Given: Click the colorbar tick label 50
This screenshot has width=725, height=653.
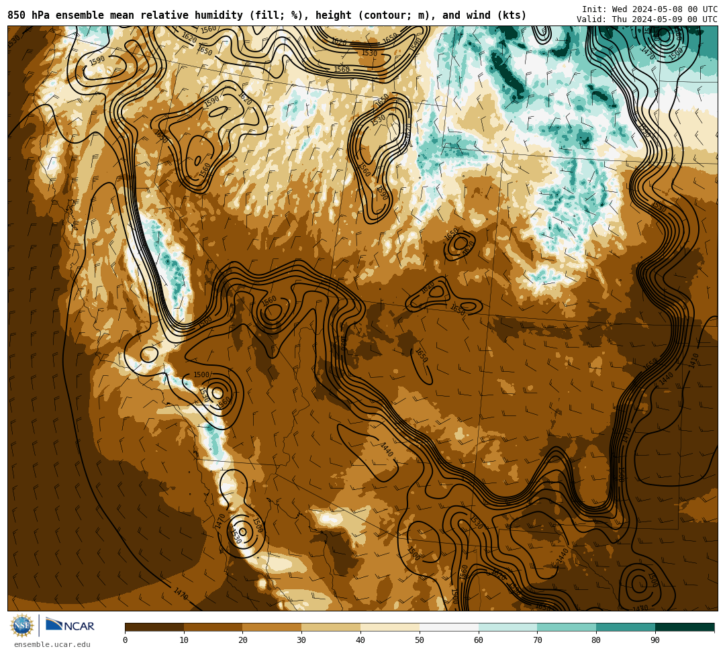Looking at the screenshot, I should point(420,640).
